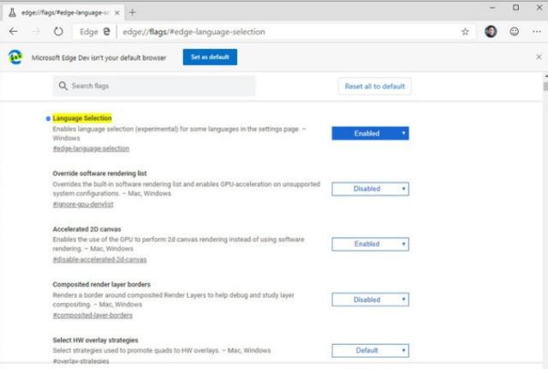
Task: Expand Select HW overlay strategies dropdown
Action: point(370,350)
